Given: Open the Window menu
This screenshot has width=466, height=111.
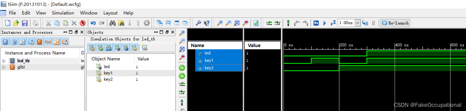Looking at the screenshot, I should click(x=89, y=13).
